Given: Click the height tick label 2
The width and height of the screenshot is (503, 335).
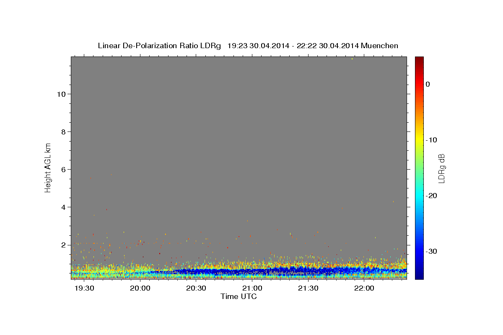Looking at the screenshot, I should [63, 245].
